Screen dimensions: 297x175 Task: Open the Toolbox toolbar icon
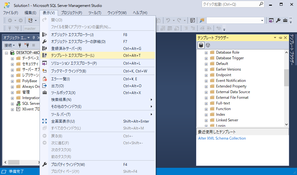pos(285,20)
